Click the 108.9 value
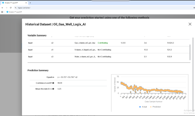This screenshot has height=116, width=195. point(169,56)
